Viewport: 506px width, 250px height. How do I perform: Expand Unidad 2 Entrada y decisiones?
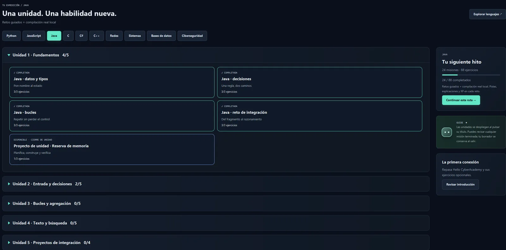click(216, 184)
